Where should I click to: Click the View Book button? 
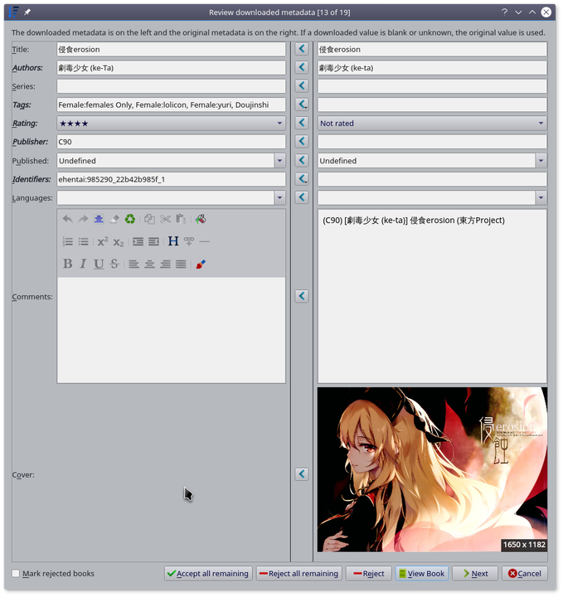(422, 574)
